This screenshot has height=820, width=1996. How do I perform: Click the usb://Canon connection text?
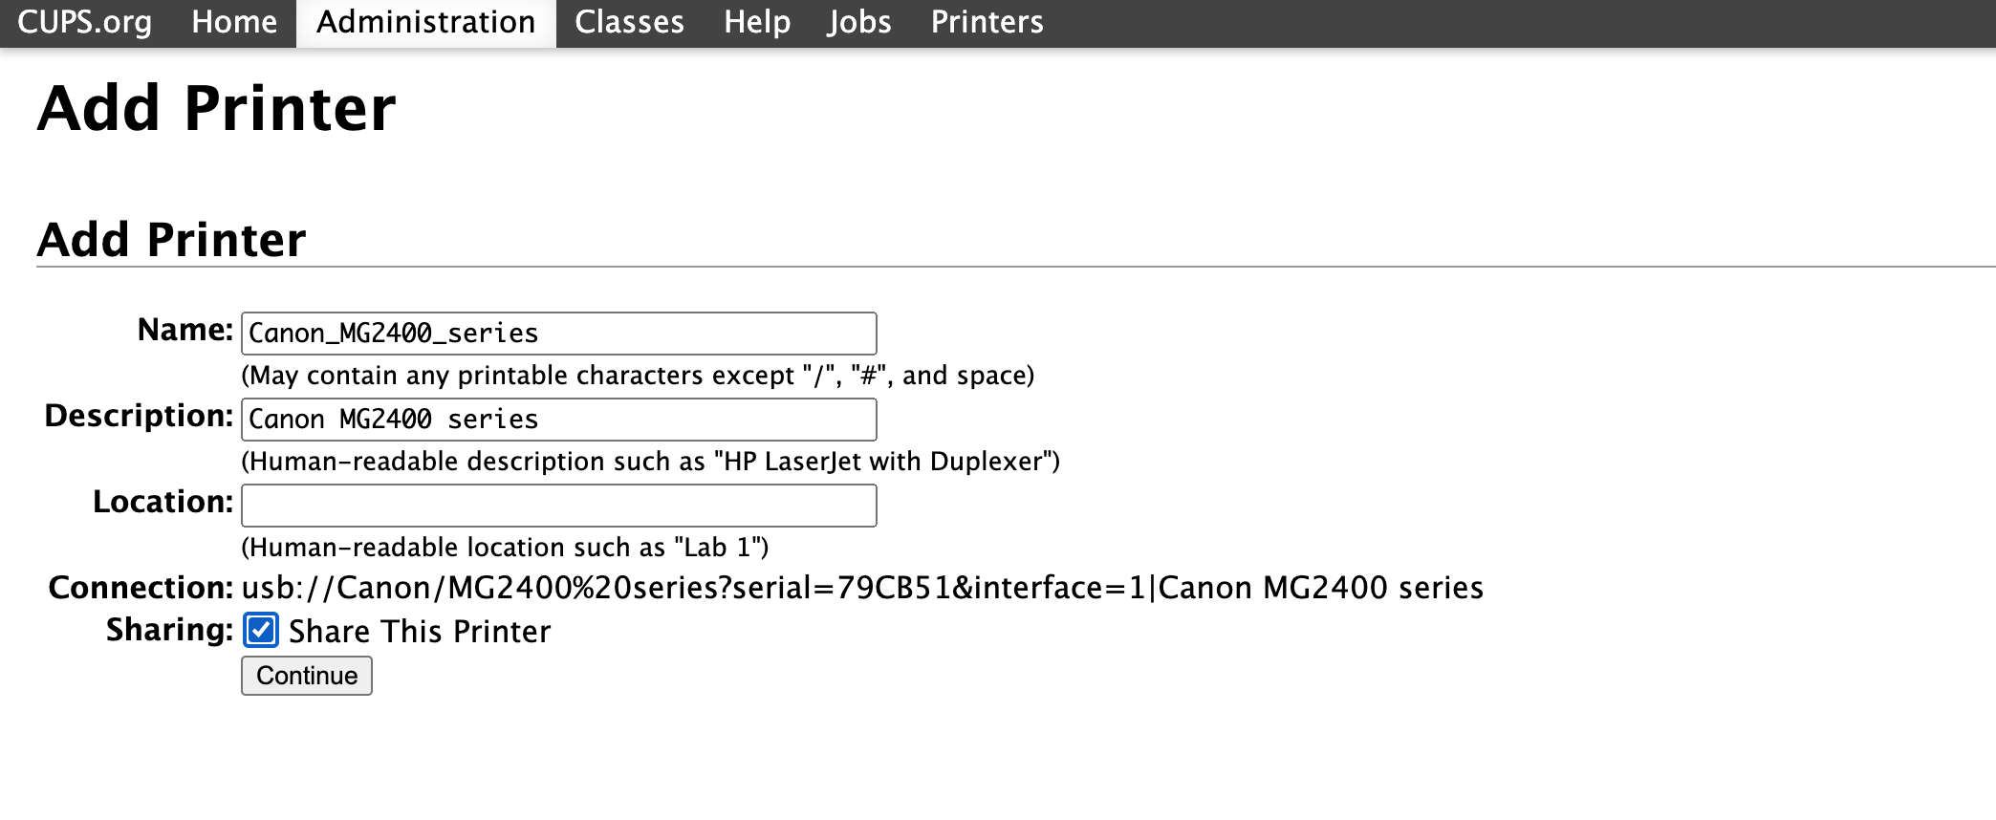862,588
